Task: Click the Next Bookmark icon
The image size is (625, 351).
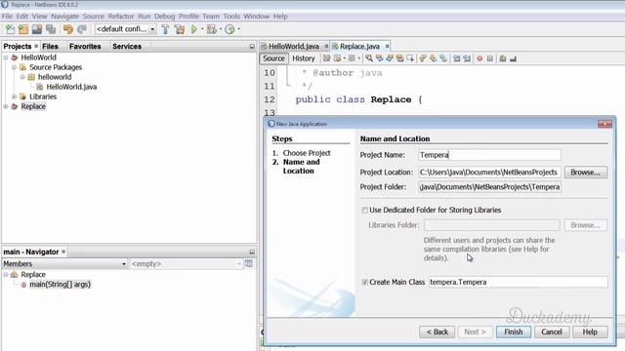Action: [433, 58]
